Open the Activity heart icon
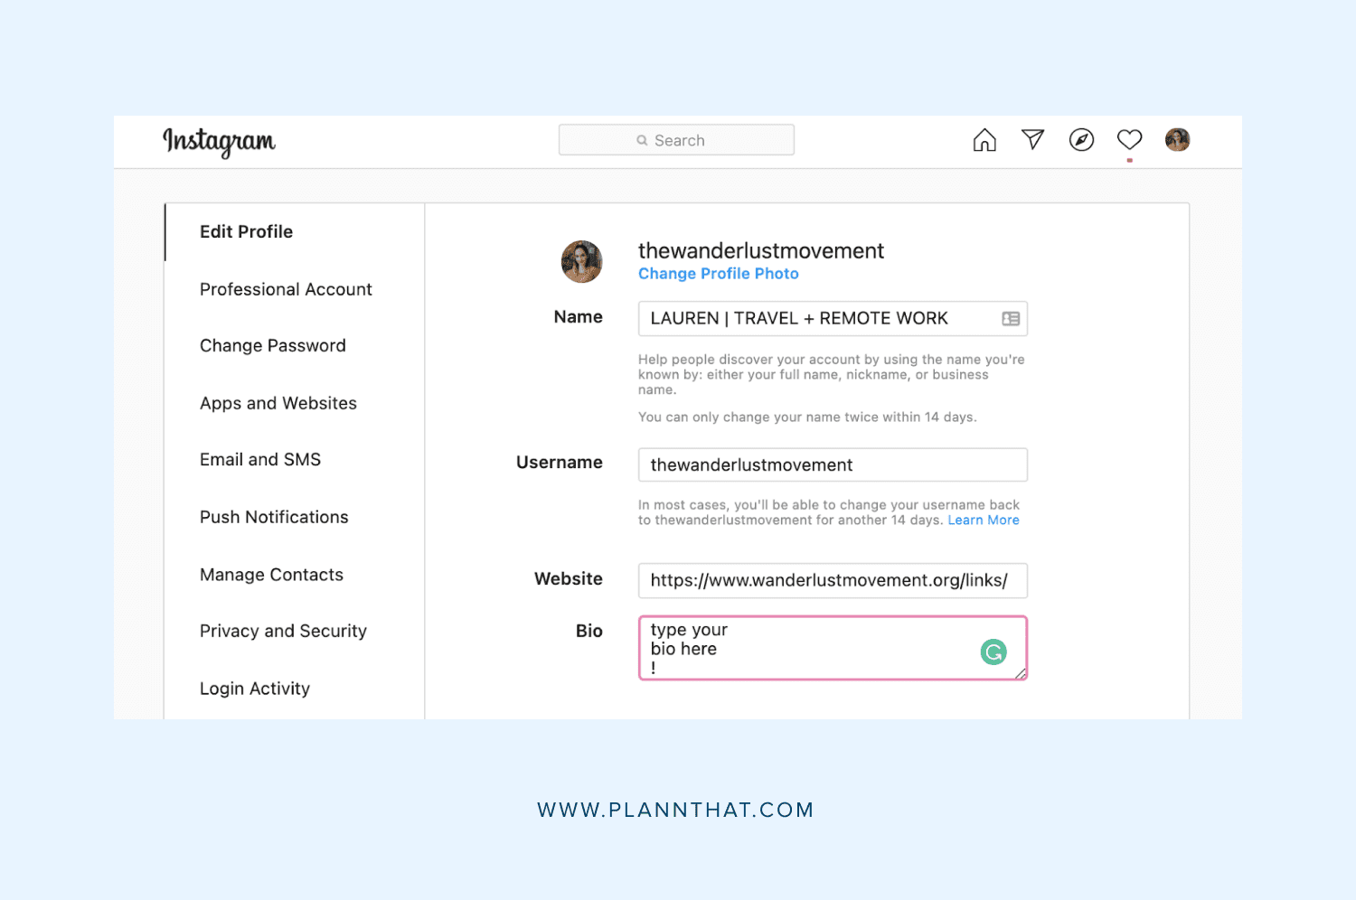 (x=1130, y=139)
